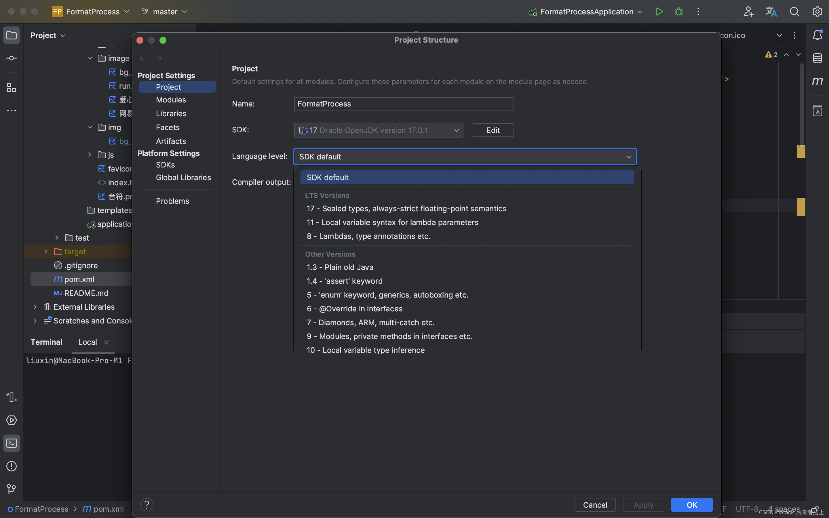Open the Run tool window sidebar icon
829x518 pixels.
(x=11, y=397)
